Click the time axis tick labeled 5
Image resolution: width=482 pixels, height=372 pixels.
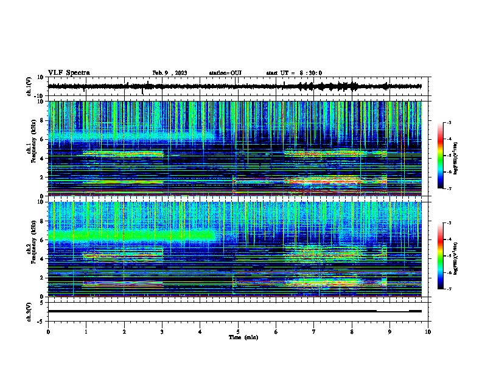point(238,332)
